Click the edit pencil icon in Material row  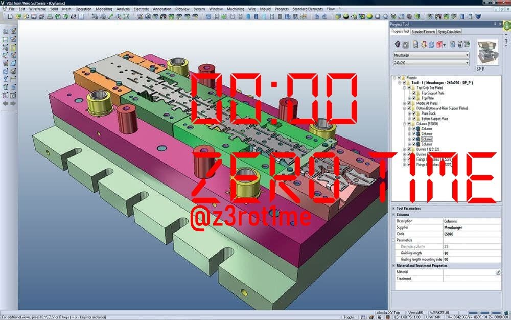[498, 272]
